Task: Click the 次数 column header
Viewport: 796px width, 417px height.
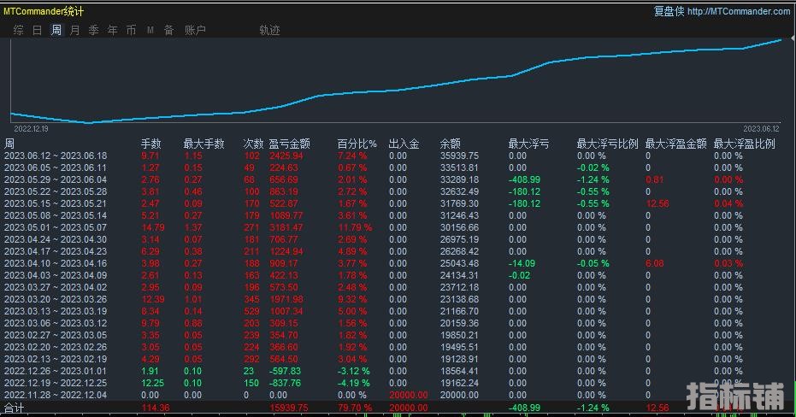Action: (x=253, y=144)
